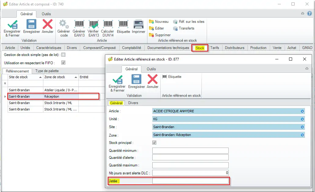Open the Achat tab
This screenshot has width=315, height=192.
coord(292,48)
